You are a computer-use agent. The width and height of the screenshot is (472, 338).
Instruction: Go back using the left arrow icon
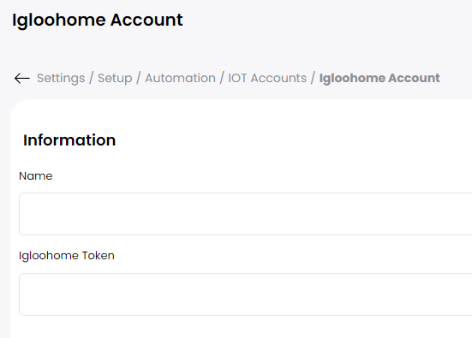coord(22,78)
